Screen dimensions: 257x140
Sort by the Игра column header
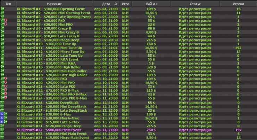click(x=126, y=4)
